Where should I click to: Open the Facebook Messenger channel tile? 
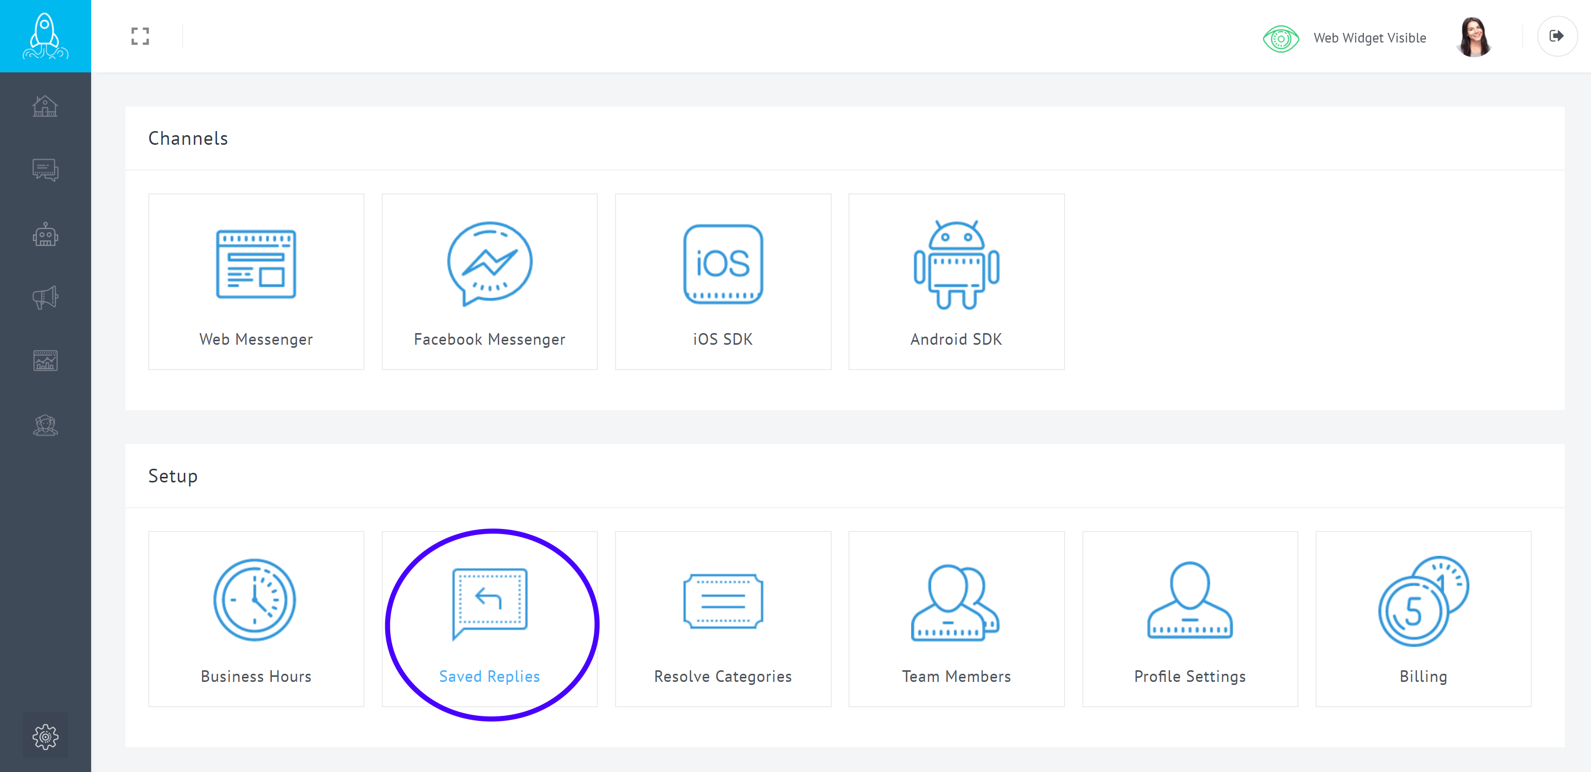pyautogui.click(x=489, y=281)
